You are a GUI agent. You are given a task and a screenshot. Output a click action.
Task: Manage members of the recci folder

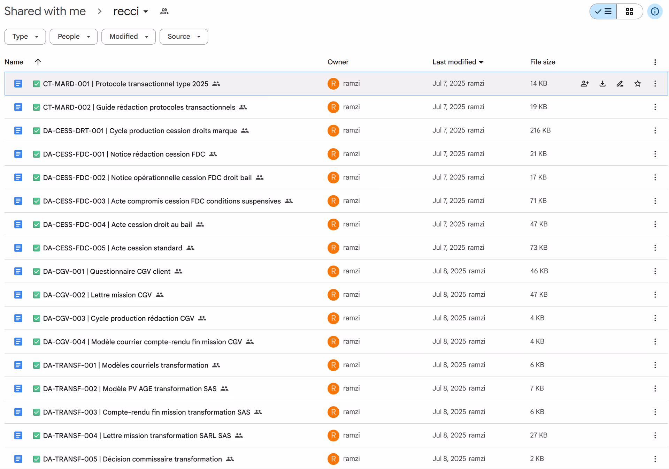click(x=164, y=11)
